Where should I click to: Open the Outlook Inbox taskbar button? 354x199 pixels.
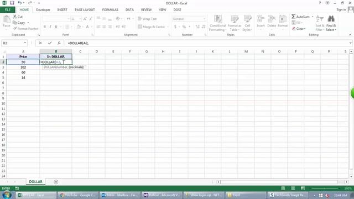tap(119, 195)
